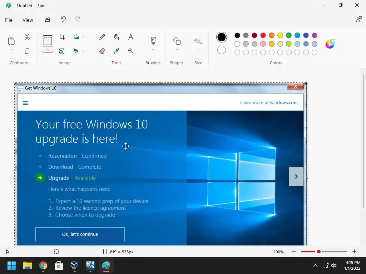366x274 pixels.
Task: Click OK, let's continue in pasted image
Action: coord(80,234)
